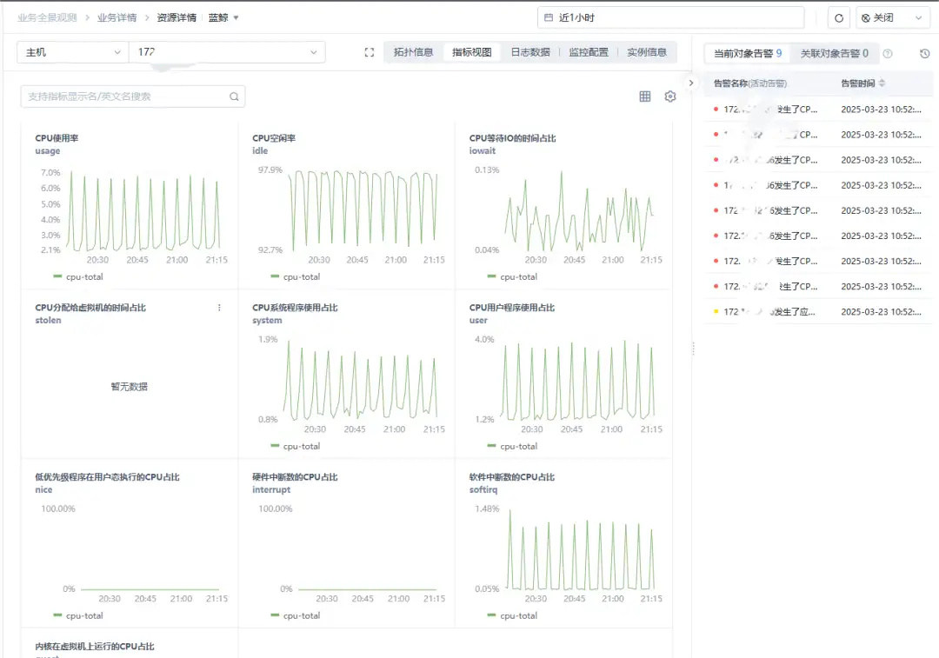Click CPU系统程序使用占比 chart title

pos(295,308)
